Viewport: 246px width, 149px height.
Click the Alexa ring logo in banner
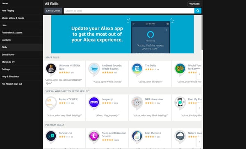150,34
